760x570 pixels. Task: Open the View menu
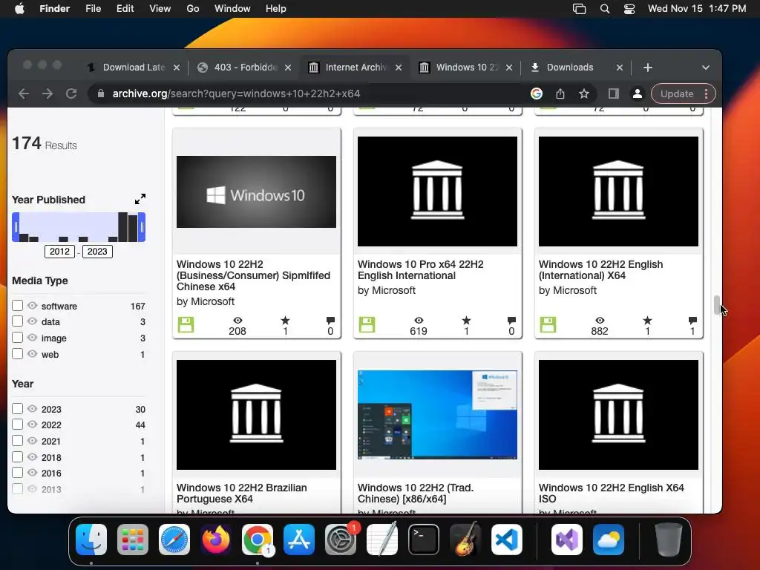(160, 9)
